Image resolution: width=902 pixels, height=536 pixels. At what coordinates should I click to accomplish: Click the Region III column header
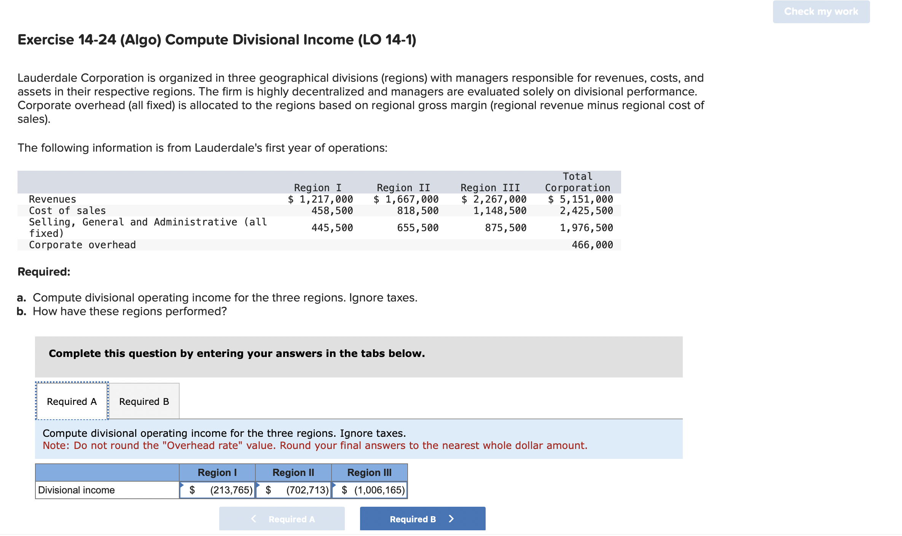pyautogui.click(x=369, y=472)
